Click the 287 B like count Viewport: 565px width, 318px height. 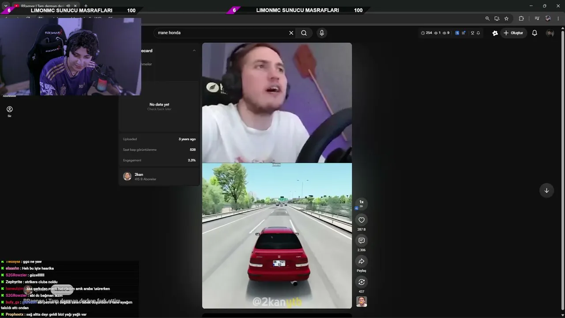[x=362, y=230]
